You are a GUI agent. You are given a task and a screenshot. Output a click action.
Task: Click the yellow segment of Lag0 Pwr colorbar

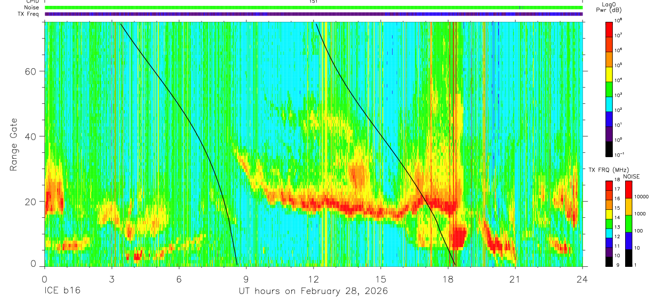click(x=610, y=74)
